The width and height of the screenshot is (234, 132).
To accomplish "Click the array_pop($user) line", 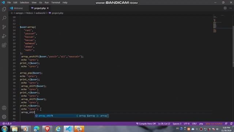I will [x=31, y=73].
